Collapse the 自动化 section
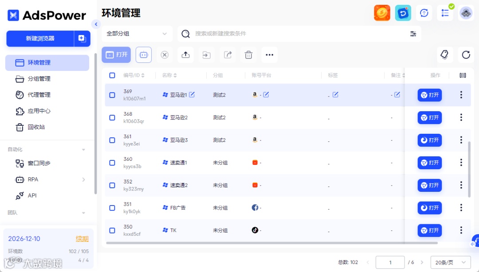Image resolution: width=479 pixels, height=272 pixels. (x=83, y=150)
